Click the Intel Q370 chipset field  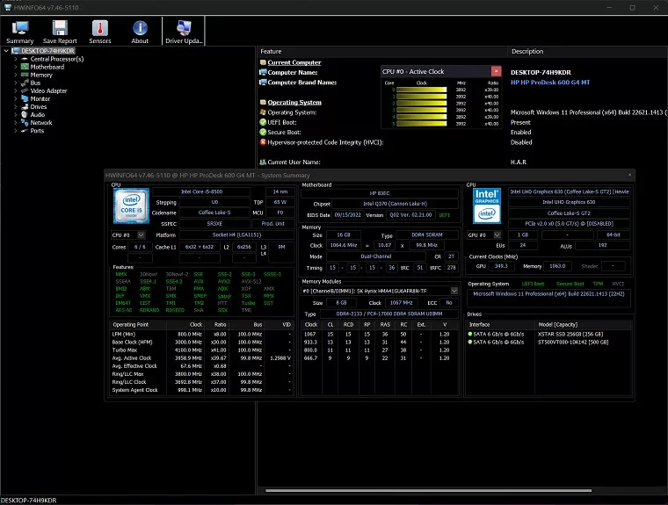click(395, 204)
